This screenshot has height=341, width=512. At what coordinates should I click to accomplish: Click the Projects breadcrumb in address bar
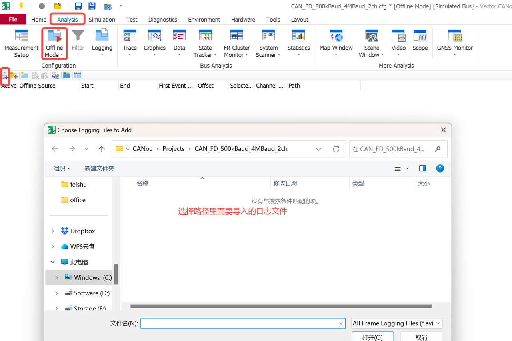pyautogui.click(x=174, y=149)
